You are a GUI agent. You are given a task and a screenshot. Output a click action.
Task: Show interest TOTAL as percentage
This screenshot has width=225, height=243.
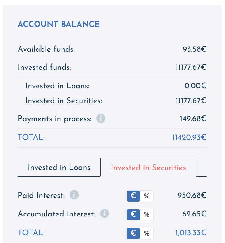(147, 233)
